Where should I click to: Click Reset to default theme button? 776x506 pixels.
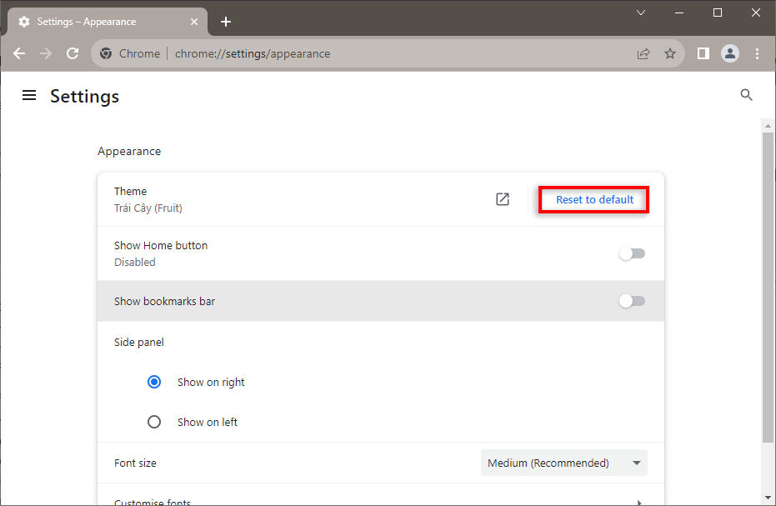click(x=594, y=200)
